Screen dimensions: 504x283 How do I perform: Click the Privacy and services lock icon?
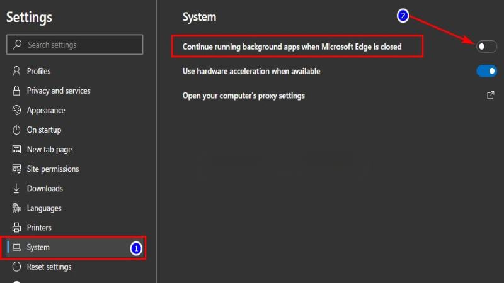click(16, 91)
